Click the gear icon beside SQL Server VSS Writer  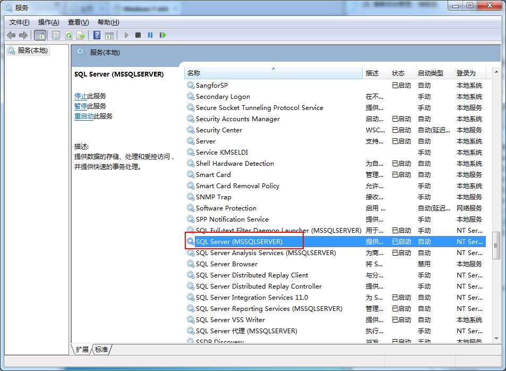tap(191, 319)
